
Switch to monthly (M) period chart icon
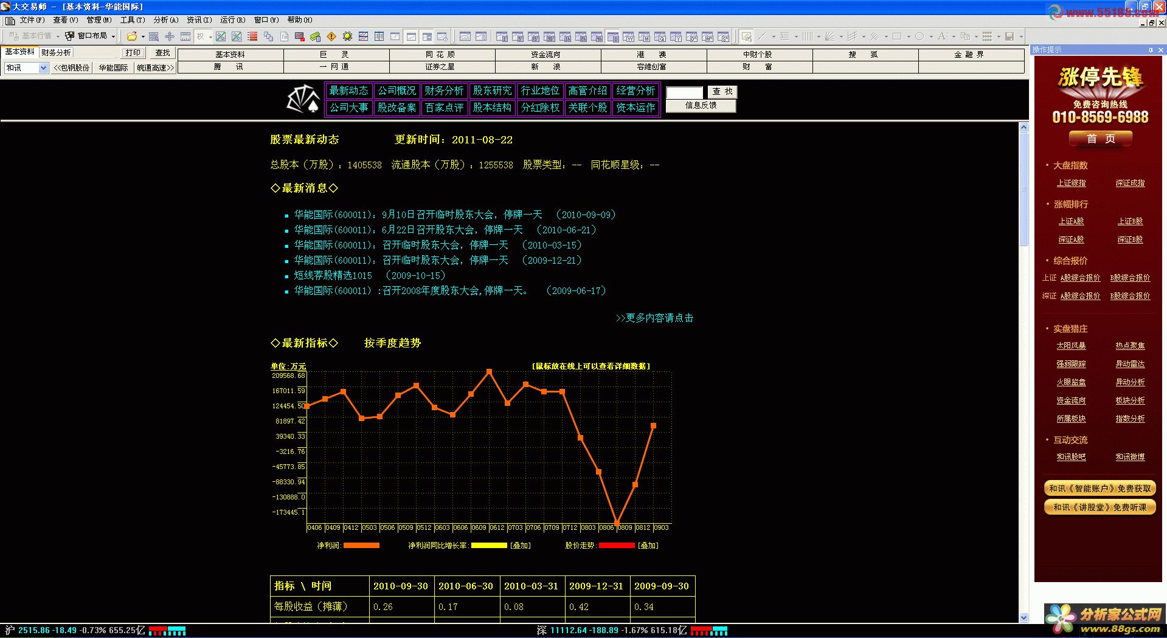(x=645, y=36)
